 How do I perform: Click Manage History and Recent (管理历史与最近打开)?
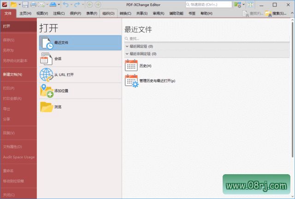click(157, 81)
